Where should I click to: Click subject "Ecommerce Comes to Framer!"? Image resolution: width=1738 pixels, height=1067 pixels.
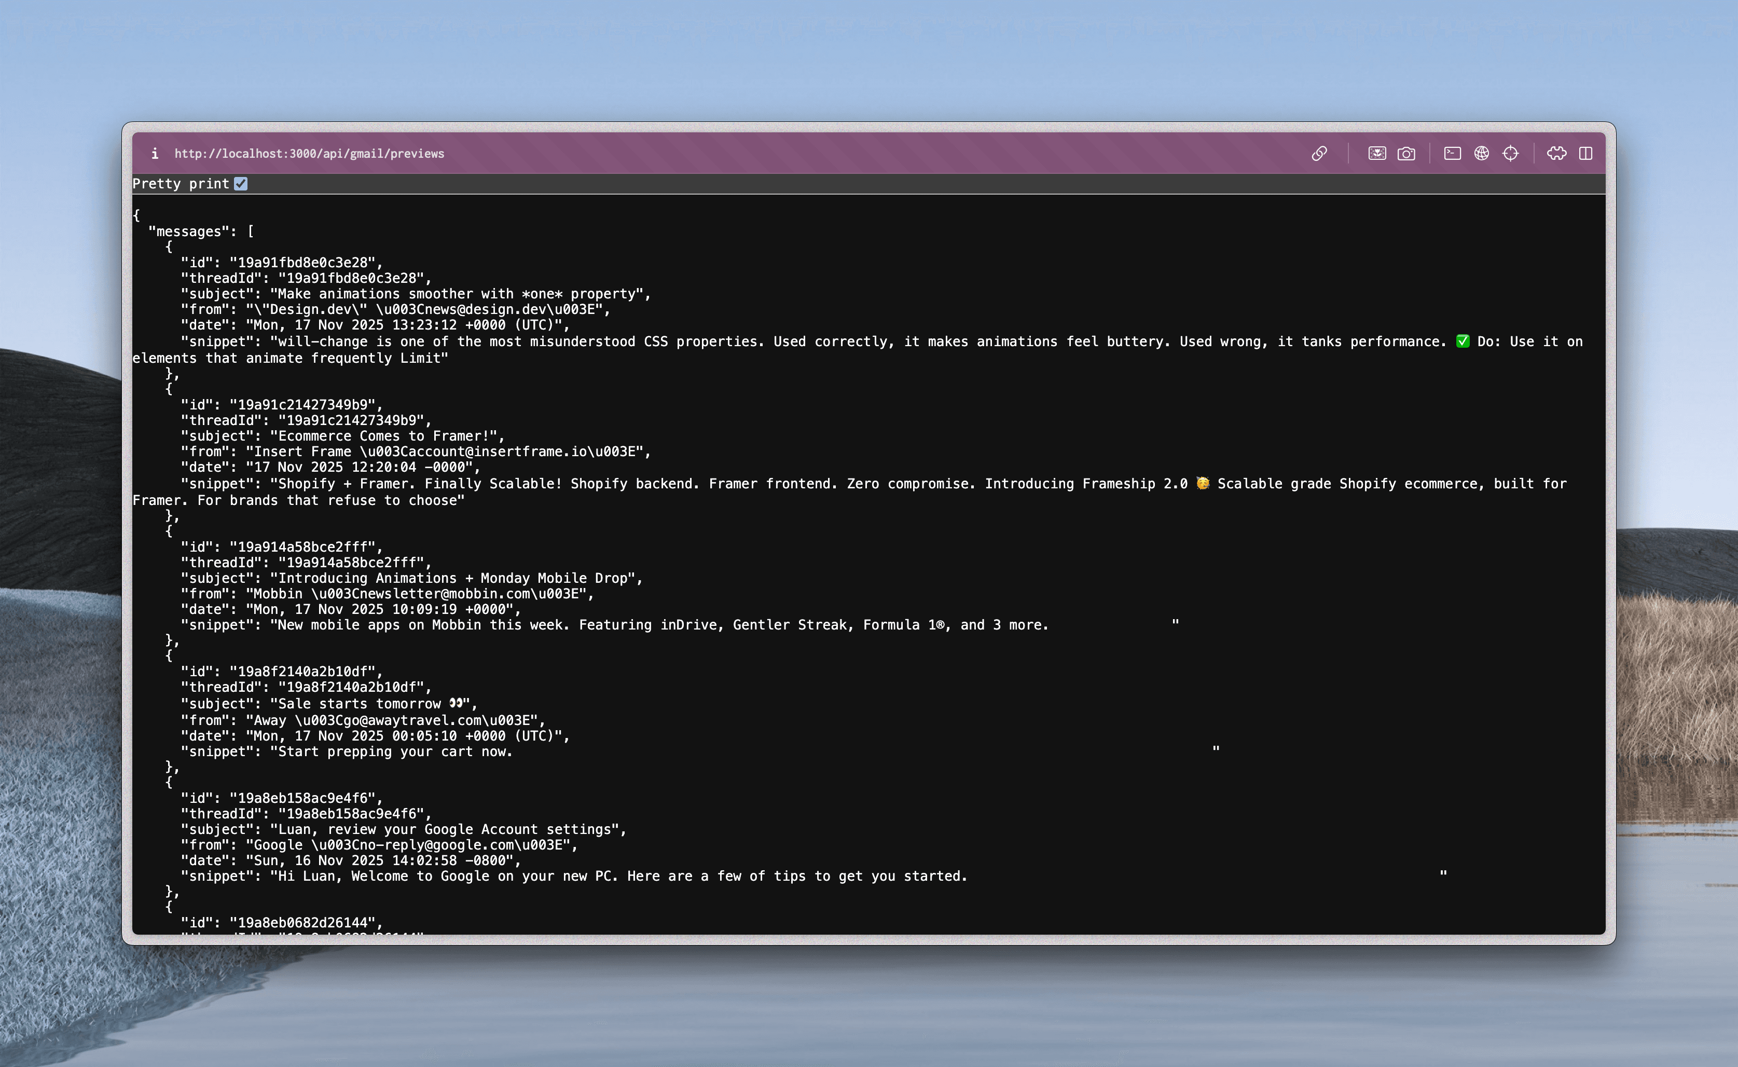343,436
